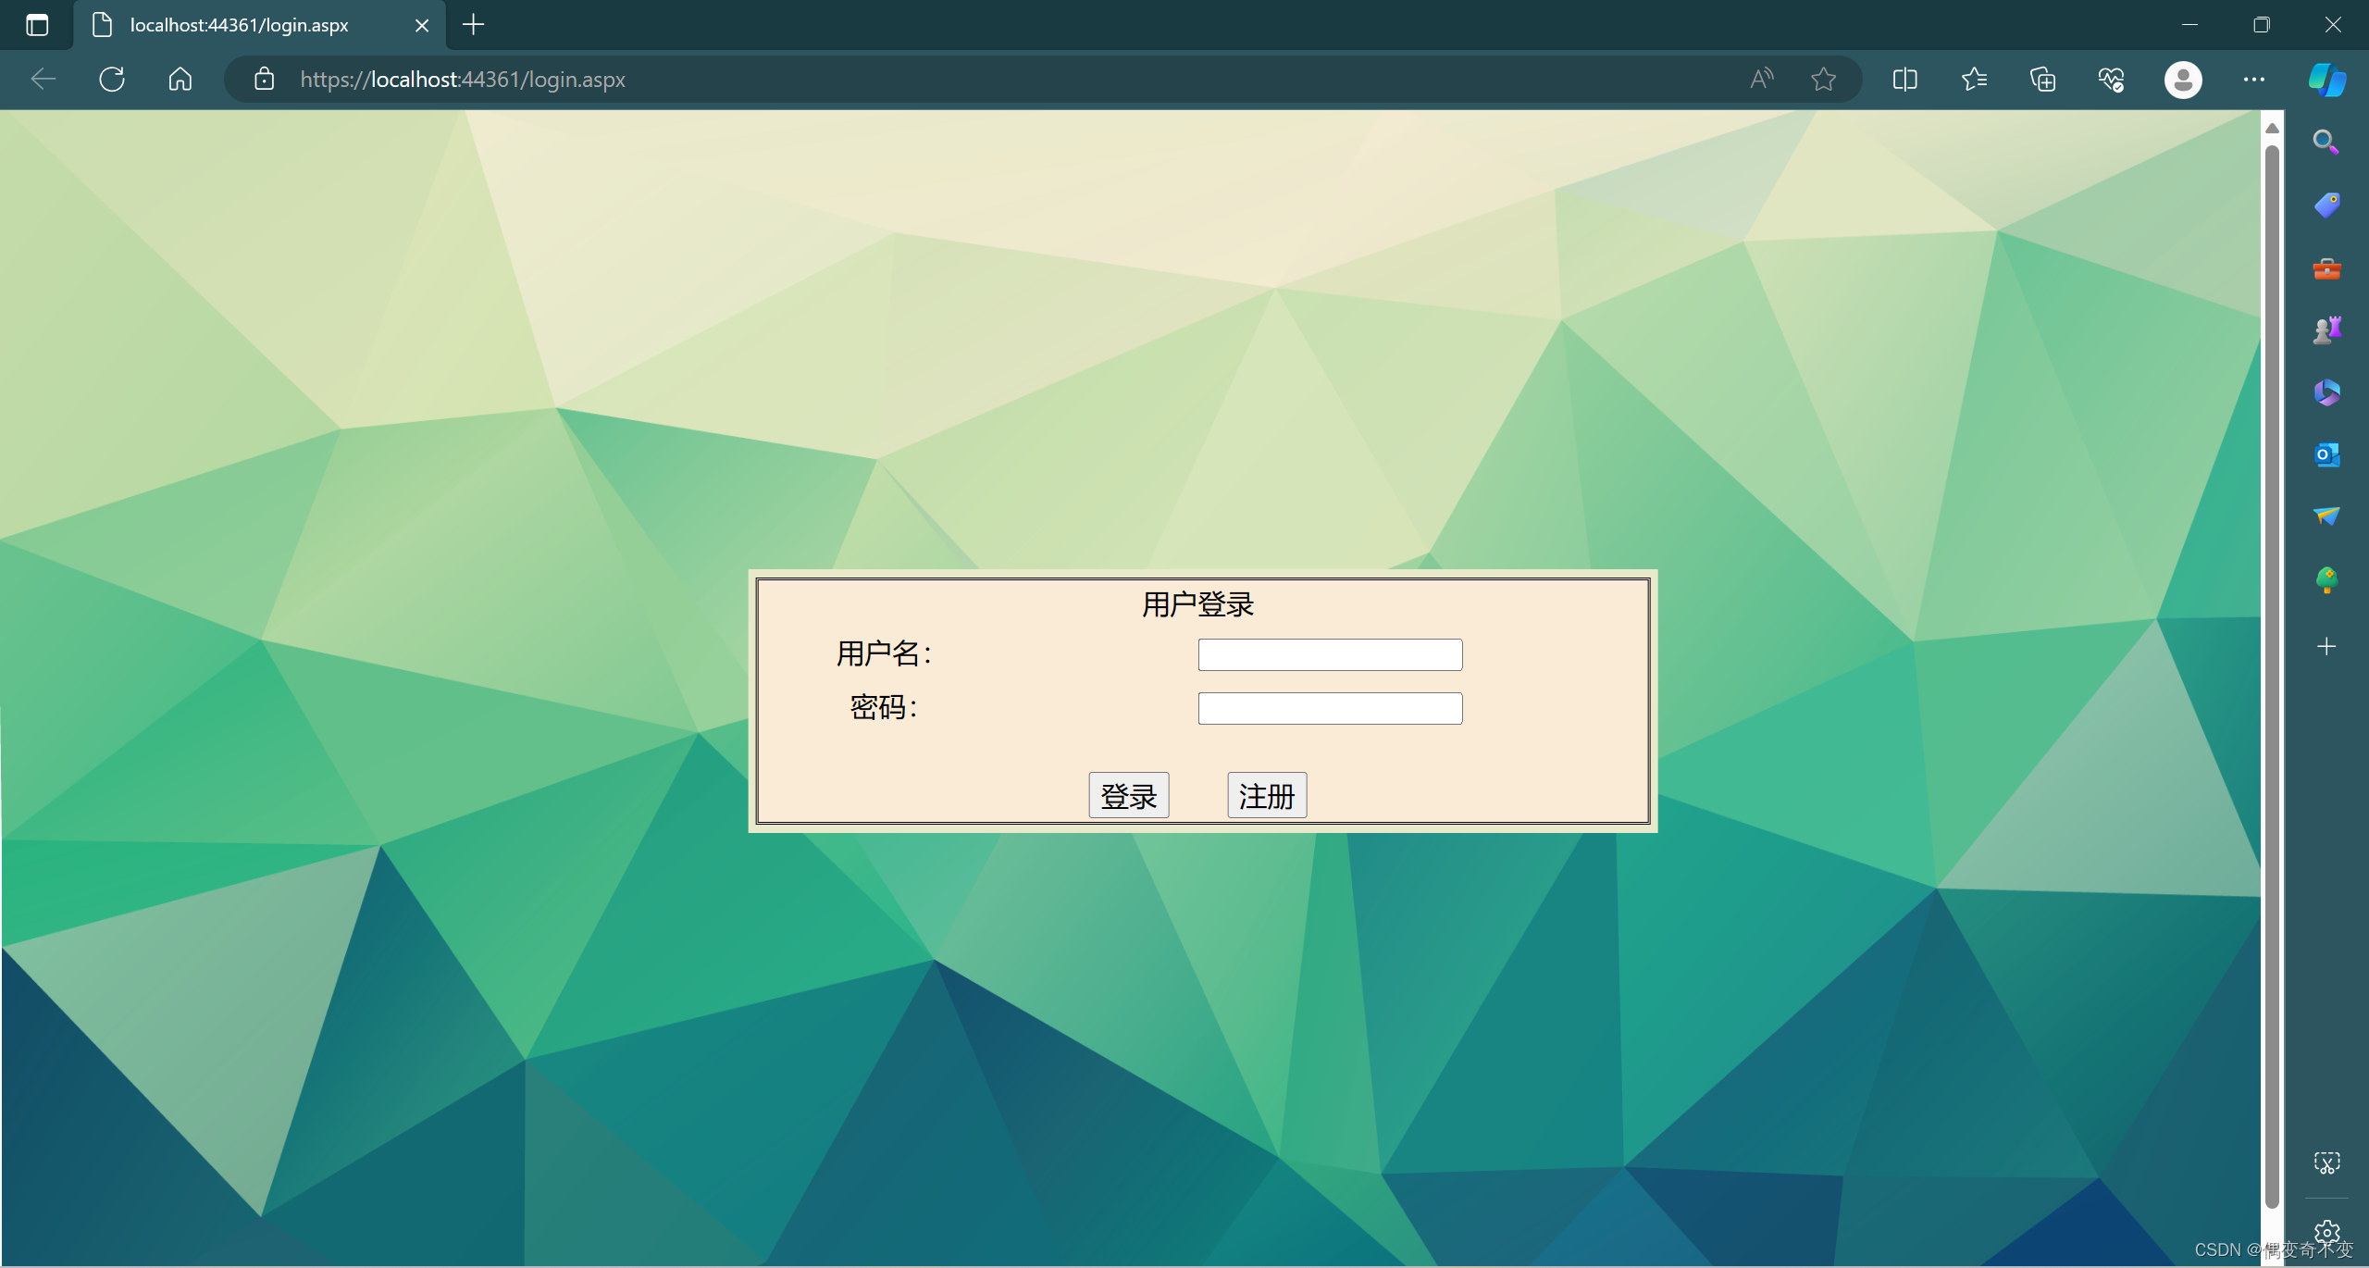This screenshot has height=1268, width=2369.
Task: Open search in the sidebar
Action: 2326,141
